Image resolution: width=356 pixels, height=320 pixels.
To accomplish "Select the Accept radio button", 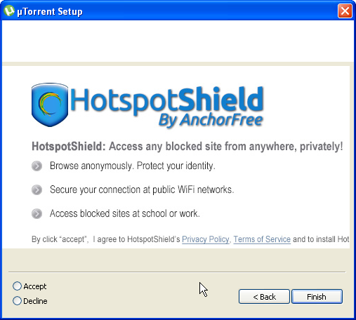I will tap(17, 286).
